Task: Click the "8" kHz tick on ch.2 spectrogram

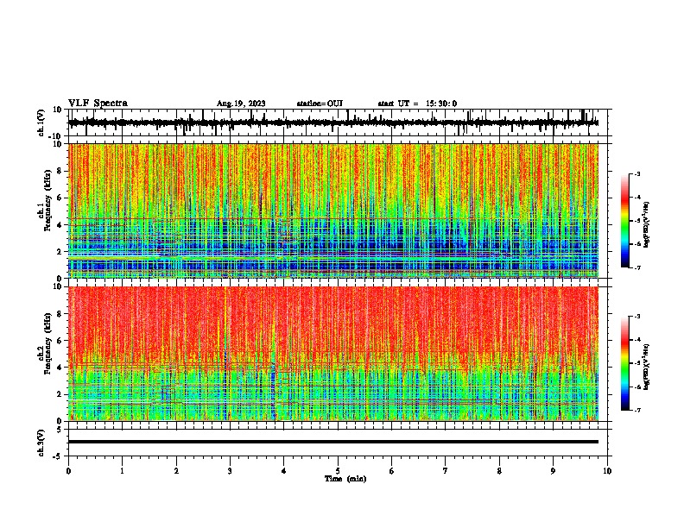Action: point(60,314)
